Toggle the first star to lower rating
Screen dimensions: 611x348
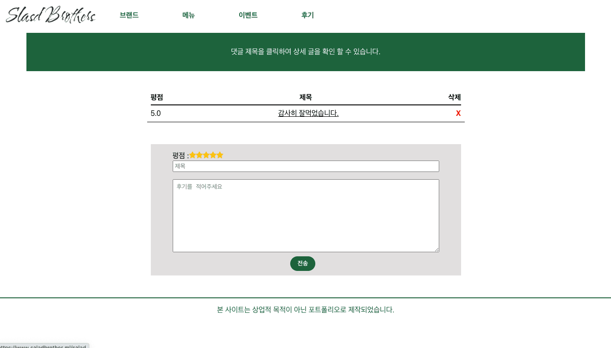[192, 155]
